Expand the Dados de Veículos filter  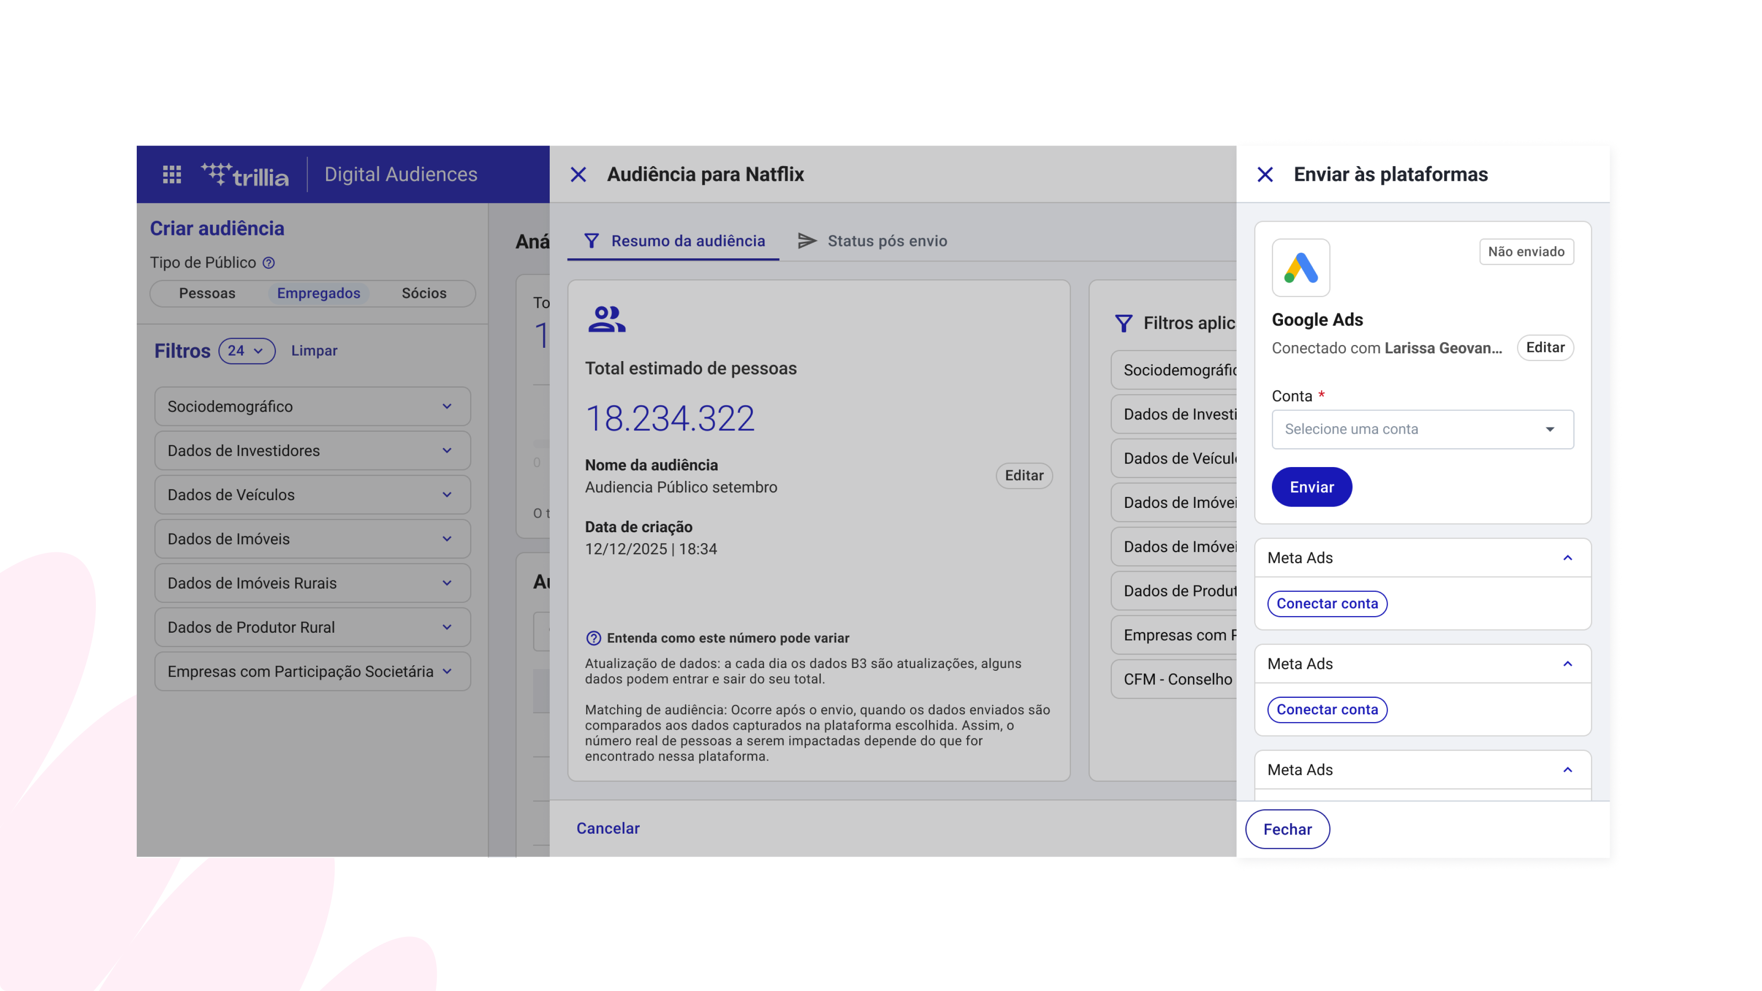pos(312,495)
